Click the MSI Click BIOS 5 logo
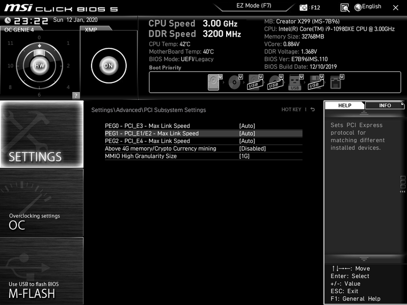407x305 pixels. click(61, 8)
